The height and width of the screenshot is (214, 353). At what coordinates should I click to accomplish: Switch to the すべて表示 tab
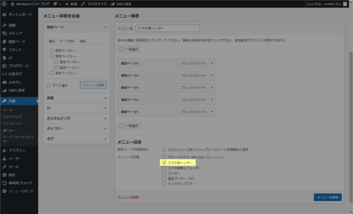coord(67,41)
